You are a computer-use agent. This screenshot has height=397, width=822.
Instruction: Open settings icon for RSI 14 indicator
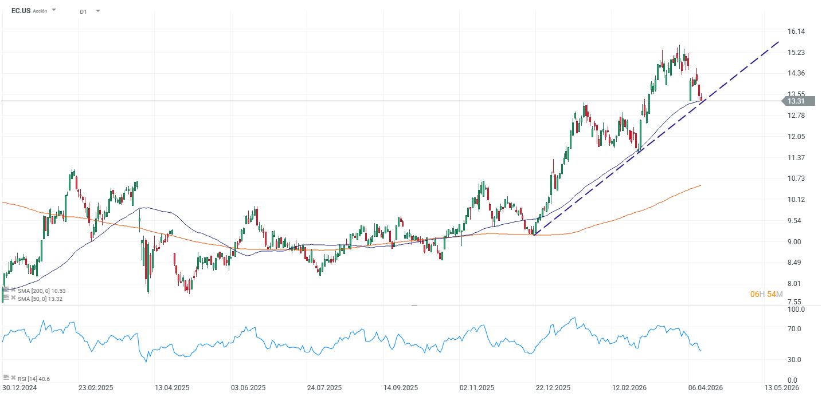[6, 378]
